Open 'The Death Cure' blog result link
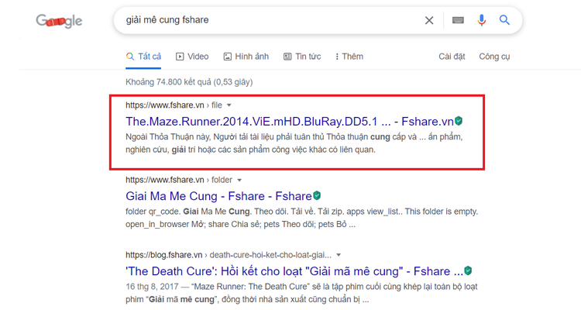Screen dimensions: 581x310 point(294,271)
